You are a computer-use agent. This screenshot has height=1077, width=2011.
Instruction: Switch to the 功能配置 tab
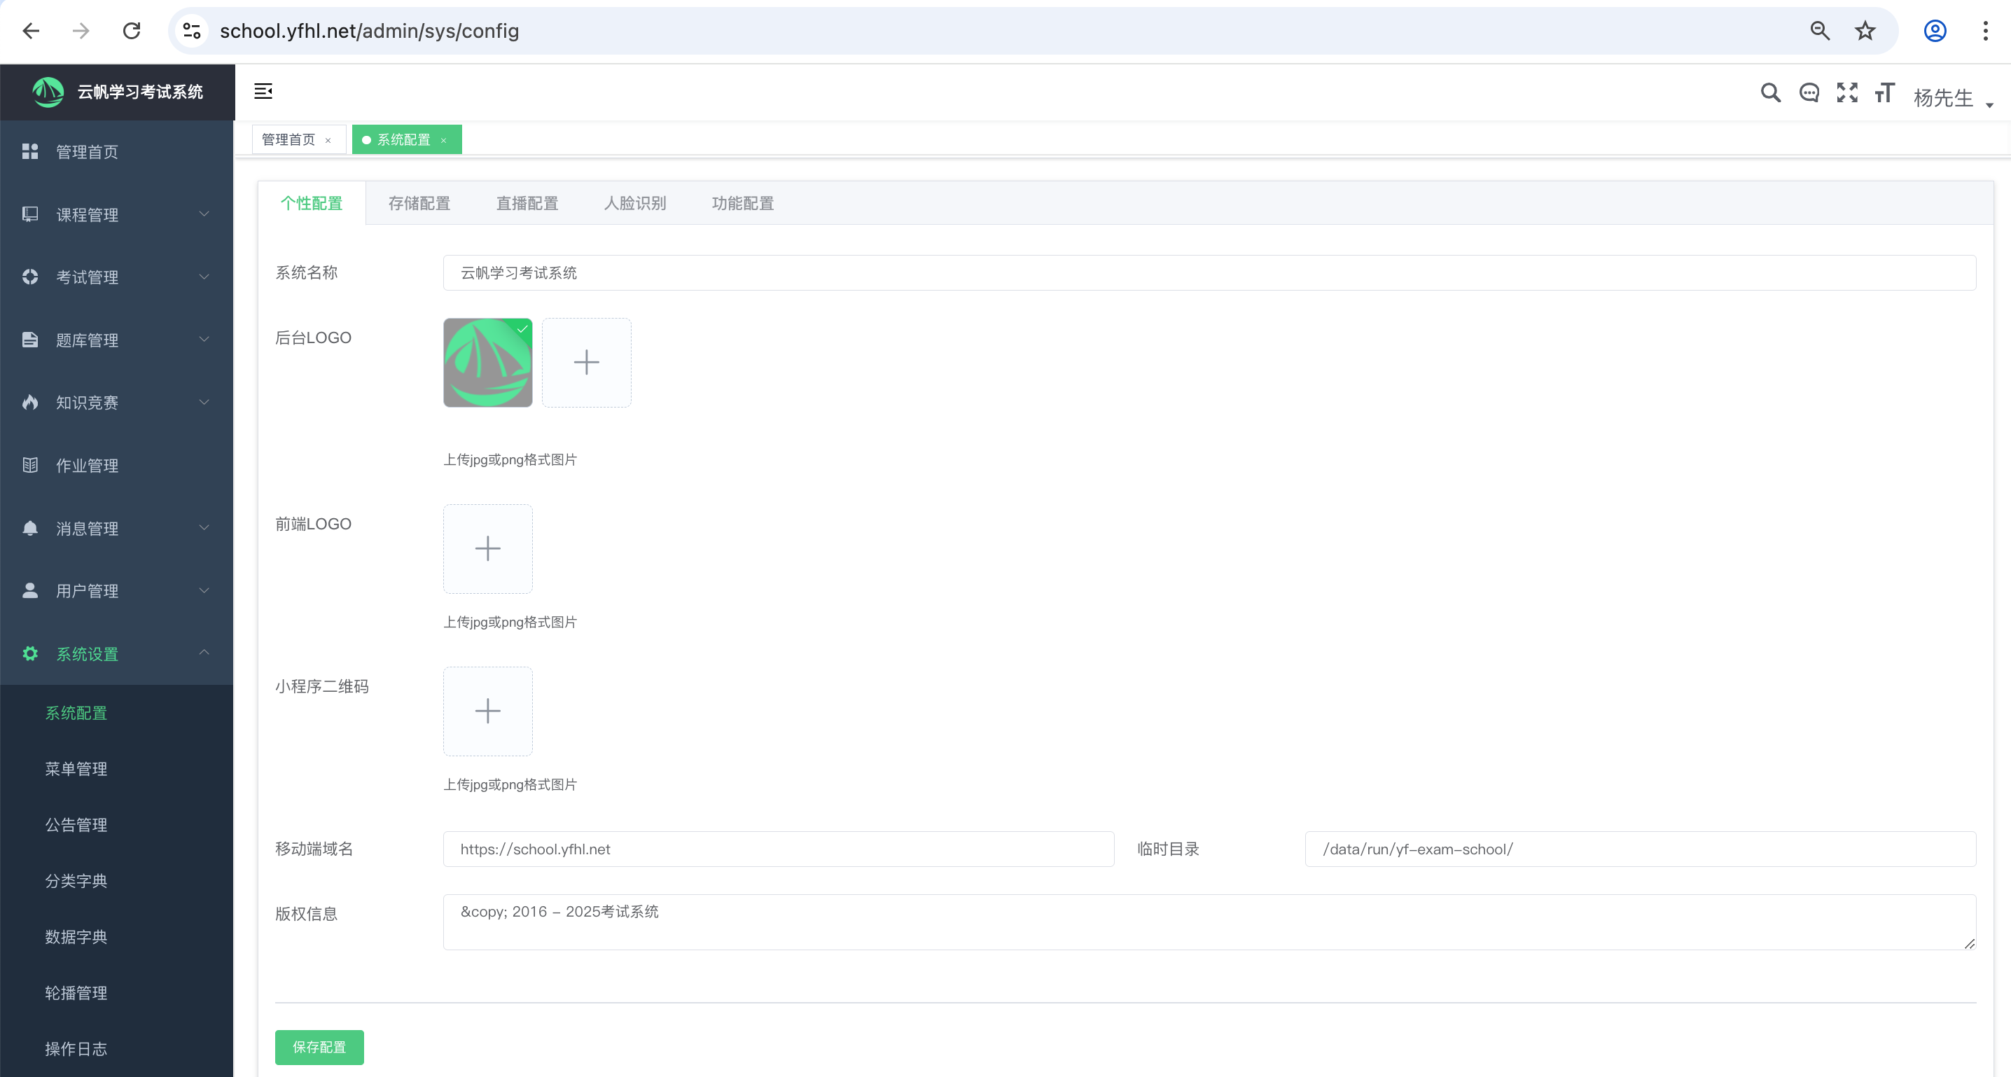(742, 203)
